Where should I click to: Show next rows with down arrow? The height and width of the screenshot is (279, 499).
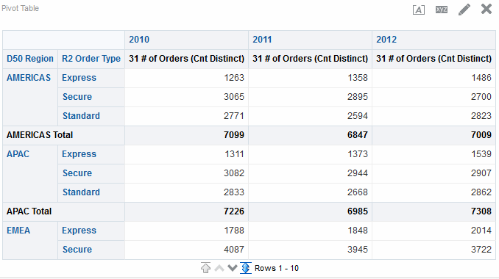pos(233,268)
